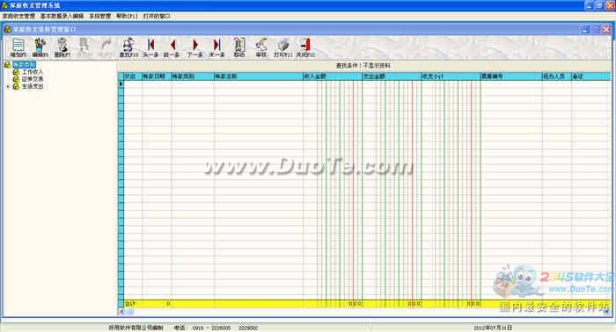The width and height of the screenshot is (616, 332).
Task: Click the 关闭 (Close) exit door icon
Action: point(305,47)
